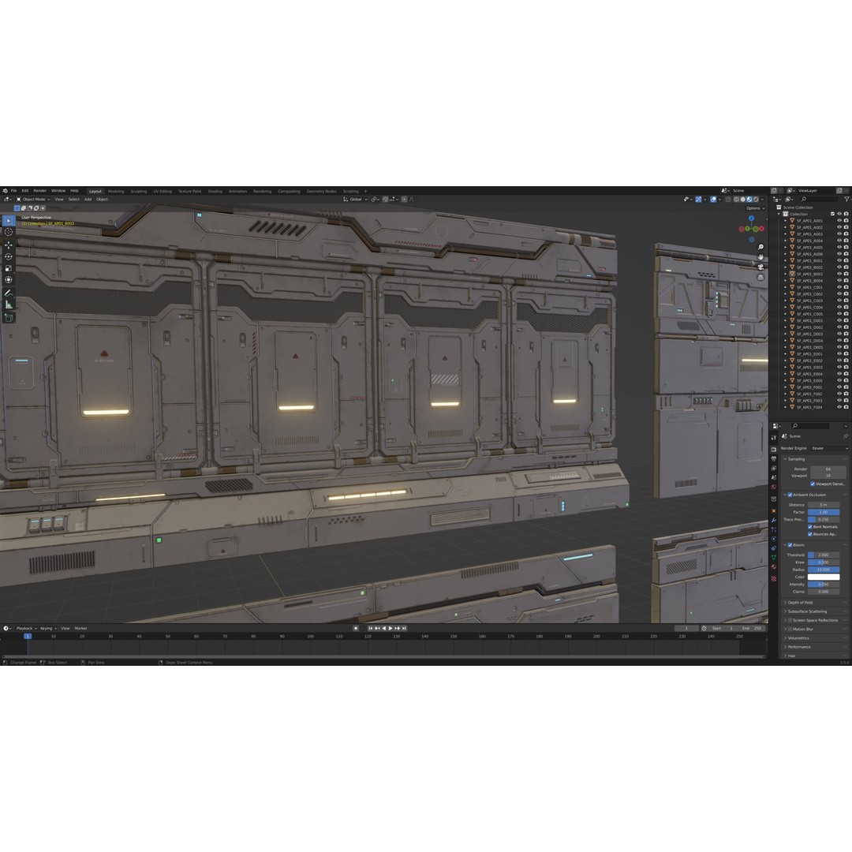The image size is (852, 852).
Task: Click the zoom magnifier viewport icon
Action: click(x=760, y=247)
